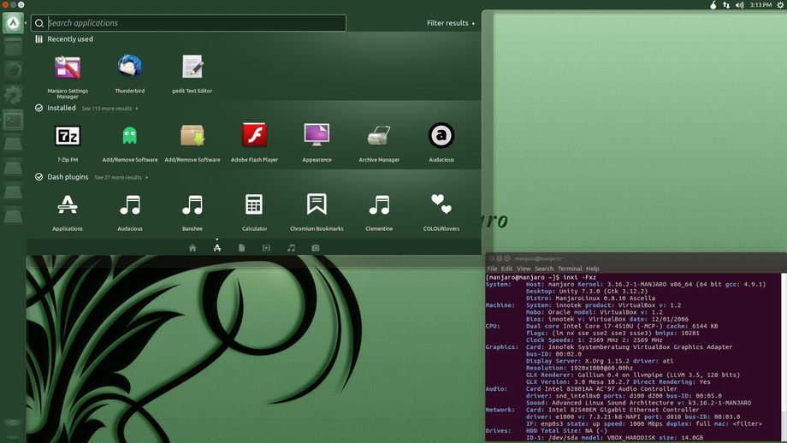The width and height of the screenshot is (787, 443).
Task: Select the Chromium Bookmarks plugin
Action: pos(317,204)
